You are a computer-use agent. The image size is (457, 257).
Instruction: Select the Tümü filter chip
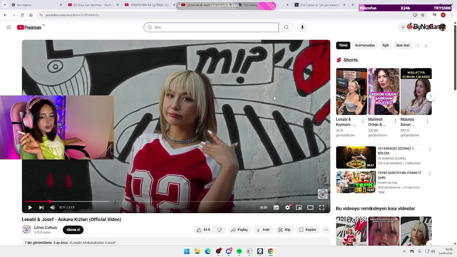(x=343, y=45)
